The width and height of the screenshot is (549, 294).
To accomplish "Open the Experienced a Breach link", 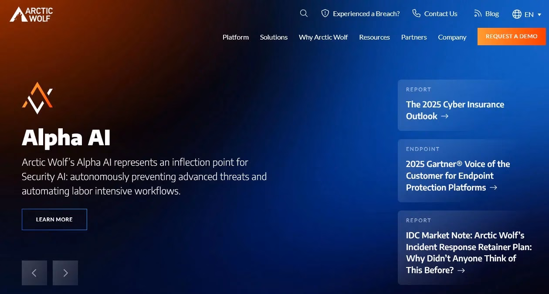I will pos(366,14).
